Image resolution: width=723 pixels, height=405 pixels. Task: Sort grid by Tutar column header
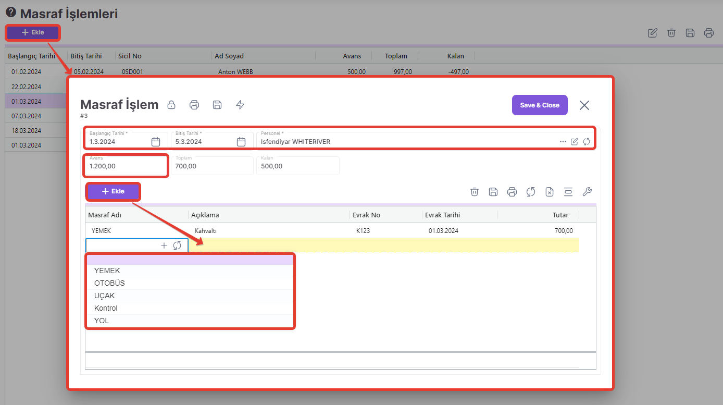click(x=560, y=215)
